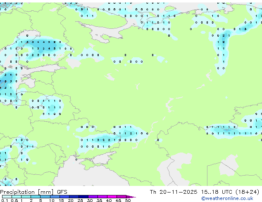Screen dimensions: 262x202
Task: Click legend label '25'
Action: click(x=80, y=200)
